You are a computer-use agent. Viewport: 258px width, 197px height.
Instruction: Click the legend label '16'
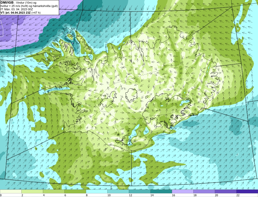click(173, 195)
